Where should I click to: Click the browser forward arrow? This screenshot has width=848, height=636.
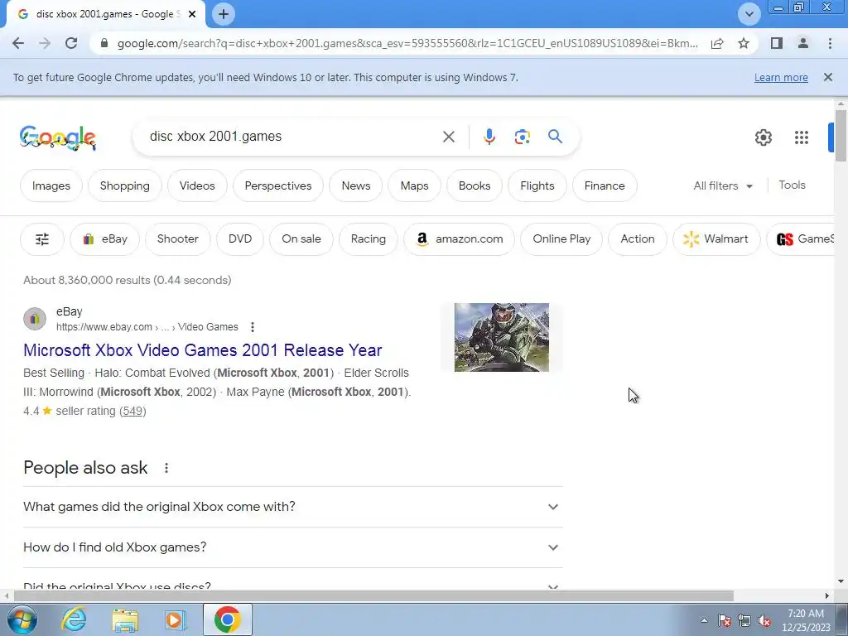[x=45, y=43]
